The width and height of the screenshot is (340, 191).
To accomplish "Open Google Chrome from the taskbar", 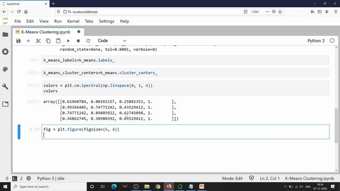I will pyautogui.click(x=158, y=186).
